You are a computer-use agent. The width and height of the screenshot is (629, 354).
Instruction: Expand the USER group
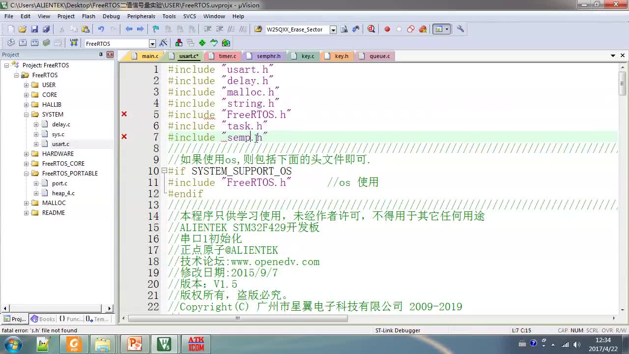pos(26,85)
